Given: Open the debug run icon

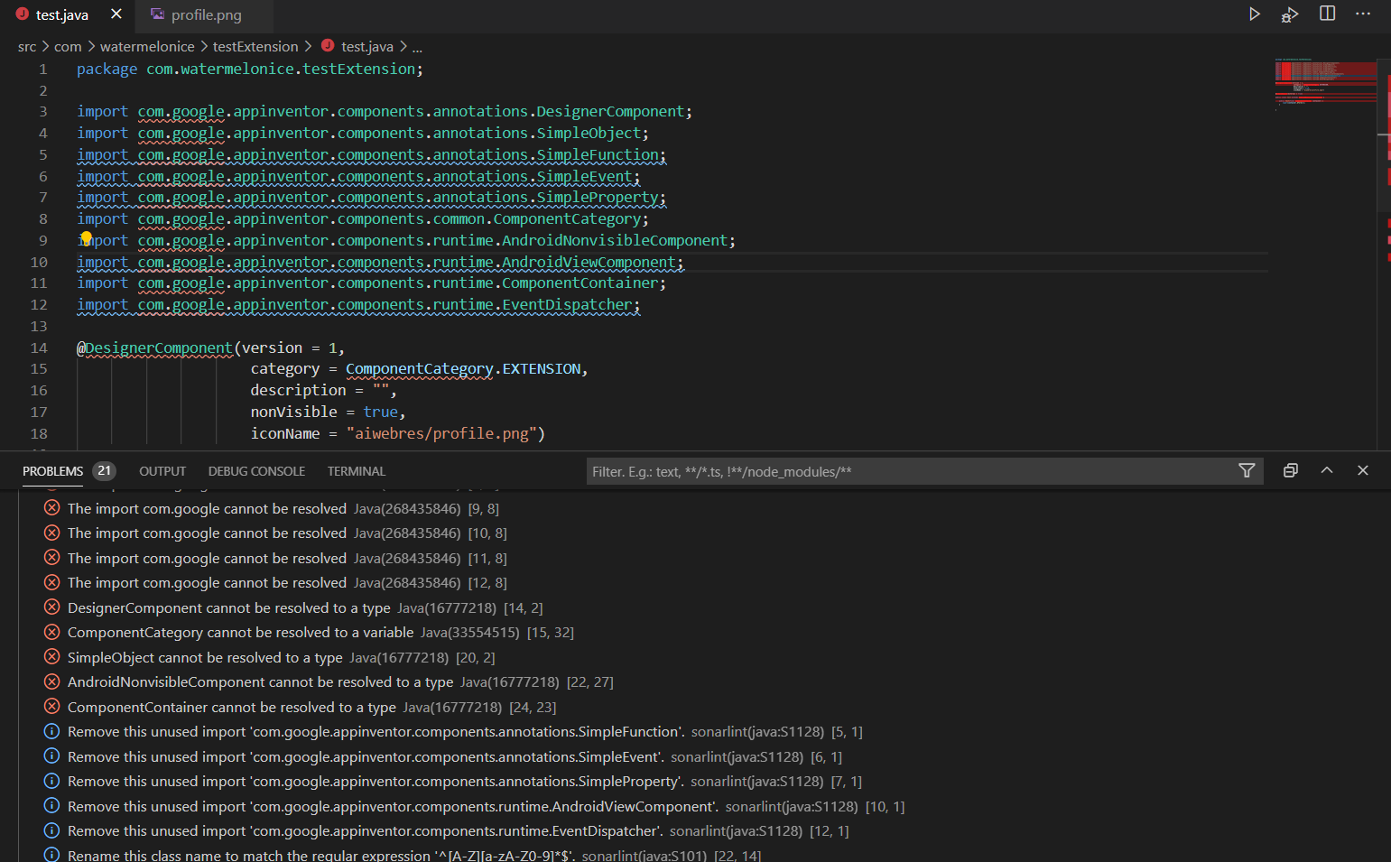Looking at the screenshot, I should click(x=1290, y=14).
